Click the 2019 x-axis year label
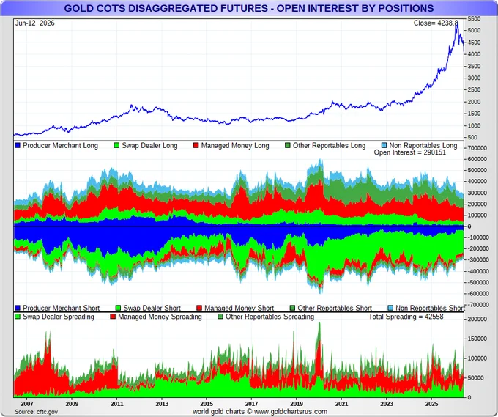The width and height of the screenshot is (498, 417). (x=297, y=404)
